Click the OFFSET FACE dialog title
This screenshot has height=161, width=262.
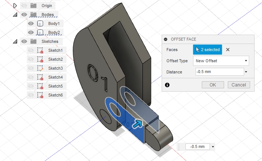pos(184,39)
